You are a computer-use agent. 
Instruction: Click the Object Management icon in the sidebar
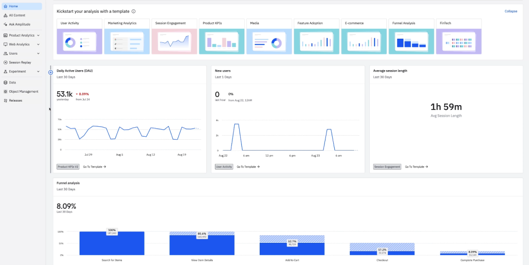pos(5,92)
